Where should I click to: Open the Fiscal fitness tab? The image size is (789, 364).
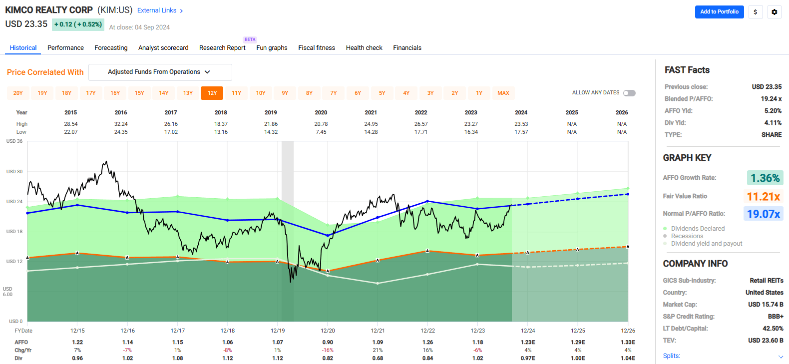click(x=317, y=48)
